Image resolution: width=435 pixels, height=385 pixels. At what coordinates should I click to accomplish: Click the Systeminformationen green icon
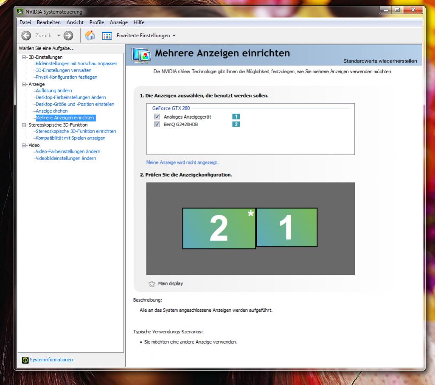(x=25, y=360)
